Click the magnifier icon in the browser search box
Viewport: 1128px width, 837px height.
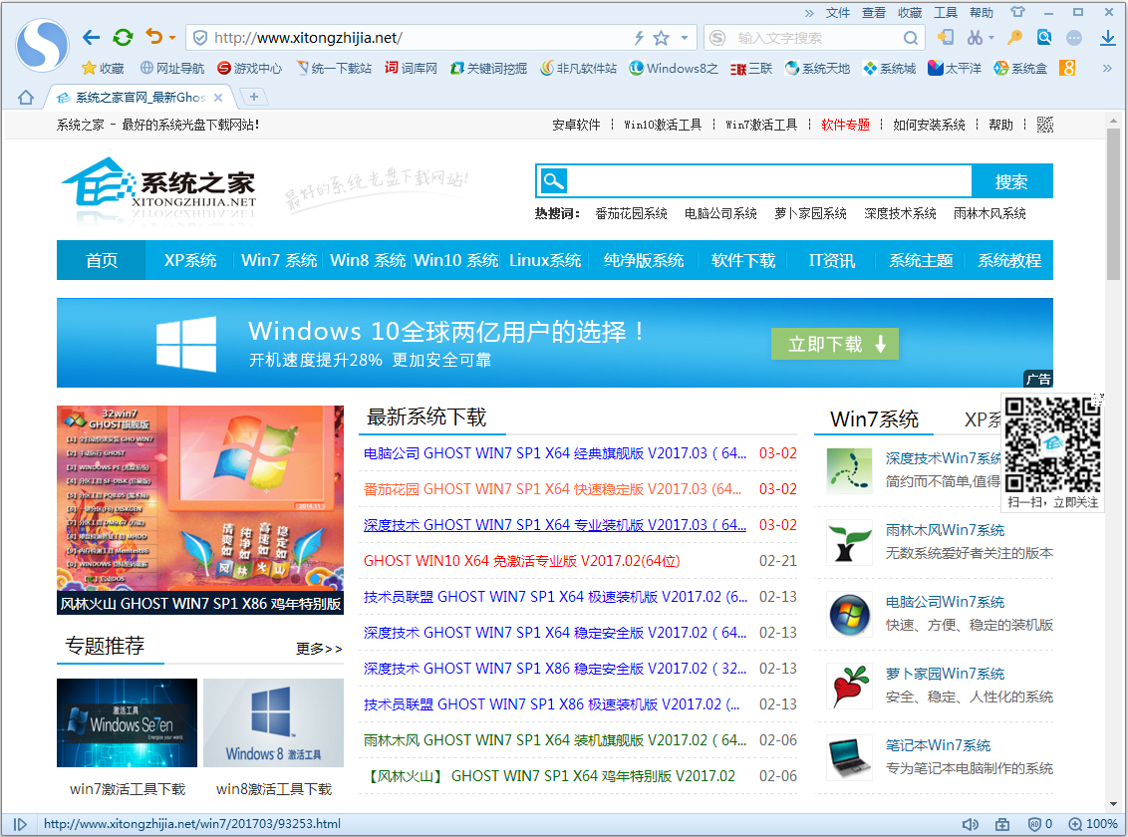pyautogui.click(x=911, y=38)
